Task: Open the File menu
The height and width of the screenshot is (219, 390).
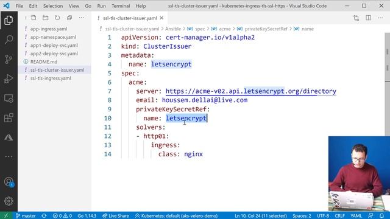Action: click(19, 6)
